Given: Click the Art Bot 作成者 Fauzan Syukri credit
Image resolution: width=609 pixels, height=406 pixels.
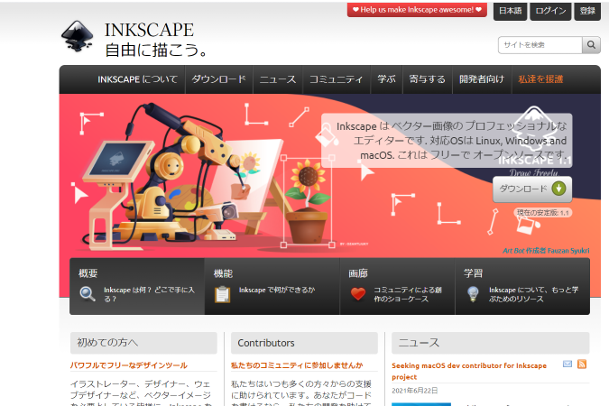Looking at the screenshot, I should (x=546, y=251).
